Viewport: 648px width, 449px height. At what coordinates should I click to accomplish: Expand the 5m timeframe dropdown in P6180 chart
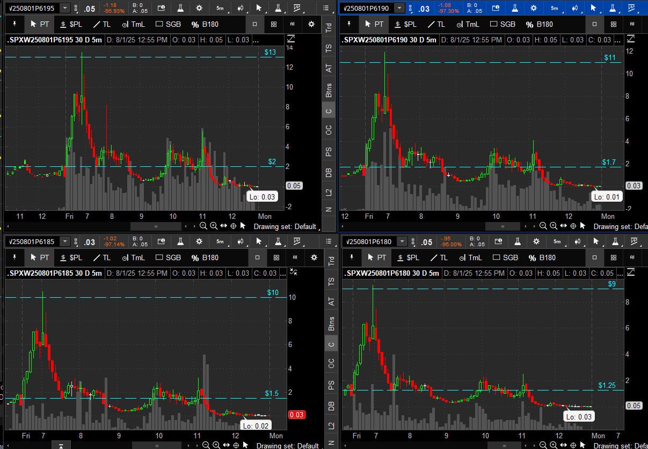(x=557, y=242)
